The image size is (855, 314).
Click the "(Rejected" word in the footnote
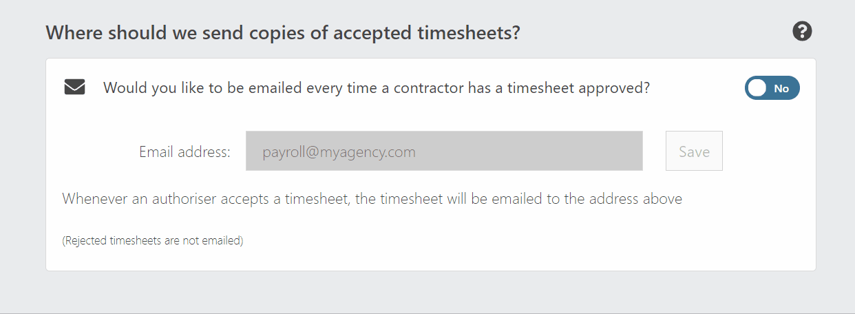pos(85,241)
